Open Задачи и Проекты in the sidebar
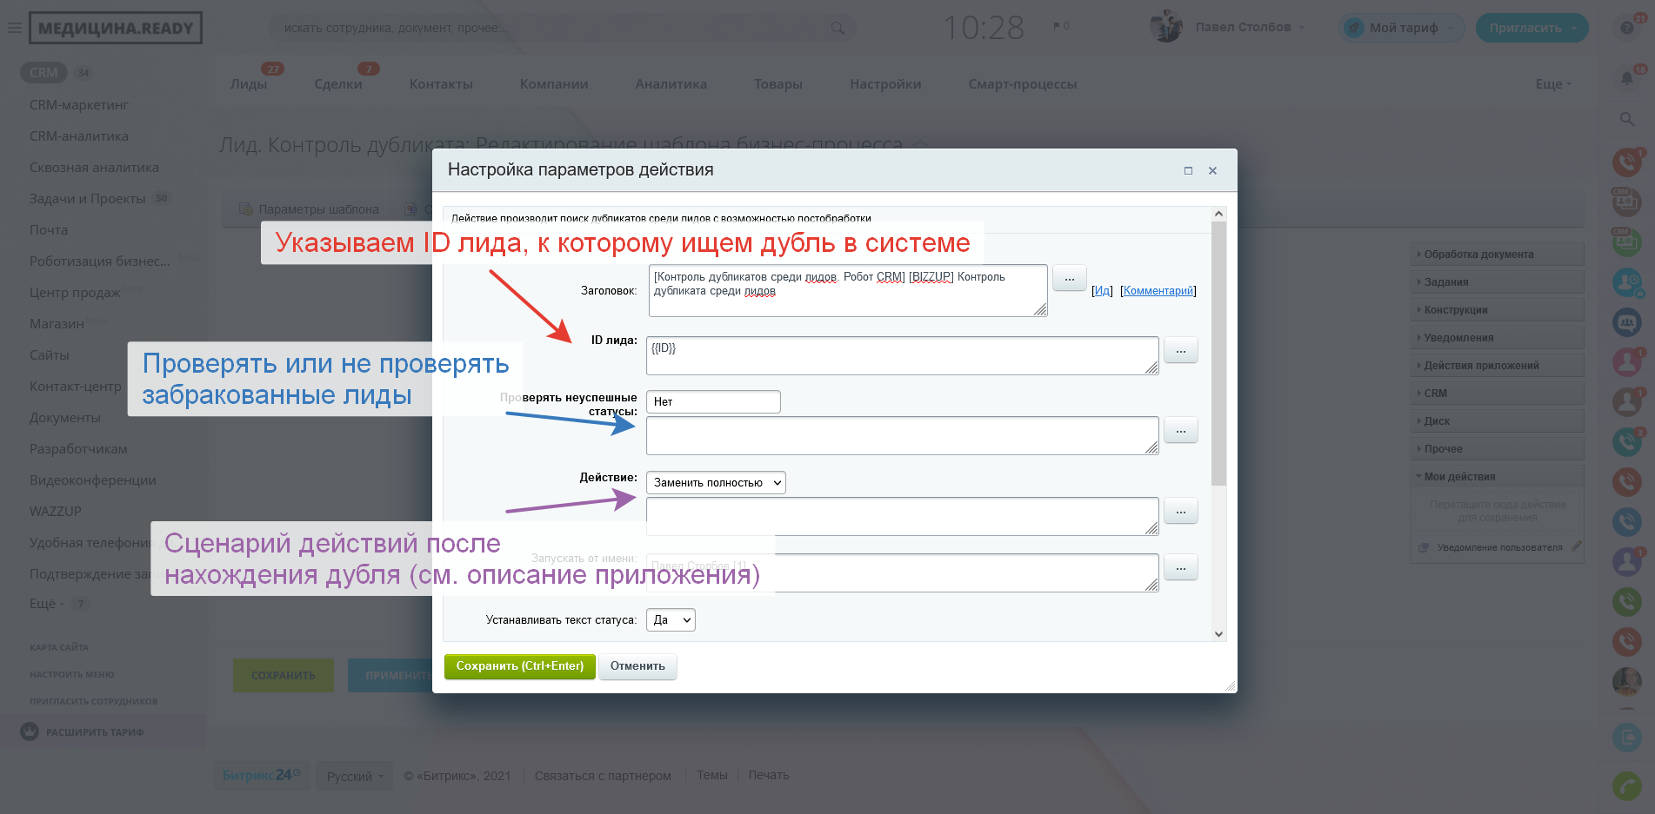Image resolution: width=1655 pixels, height=814 pixels. click(x=88, y=199)
